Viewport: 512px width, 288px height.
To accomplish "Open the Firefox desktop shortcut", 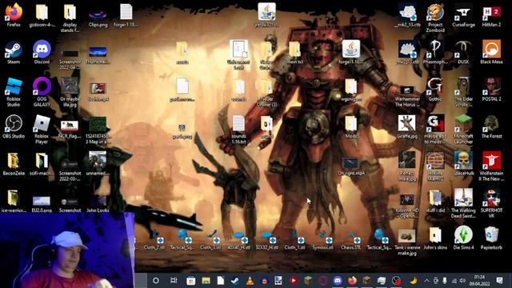I will (x=14, y=14).
